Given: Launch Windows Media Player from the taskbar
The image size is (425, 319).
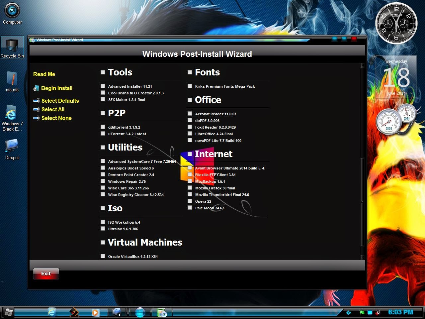Looking at the screenshot, I should click(96, 312).
